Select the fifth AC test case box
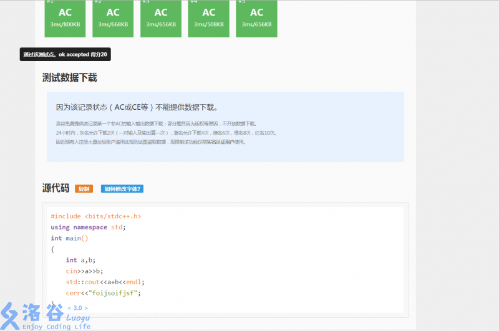The width and height of the screenshot is (499, 331). tap(256, 17)
